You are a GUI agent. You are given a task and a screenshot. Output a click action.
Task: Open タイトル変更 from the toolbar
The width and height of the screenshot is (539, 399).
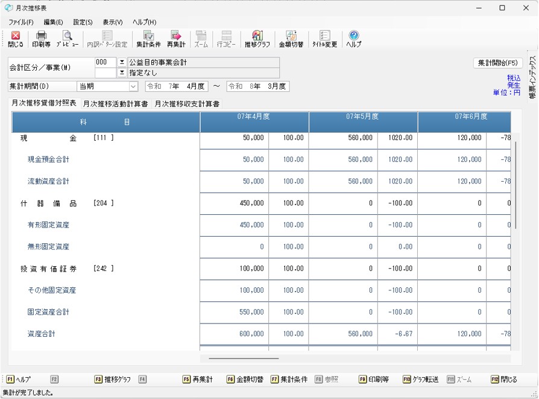[x=324, y=39]
